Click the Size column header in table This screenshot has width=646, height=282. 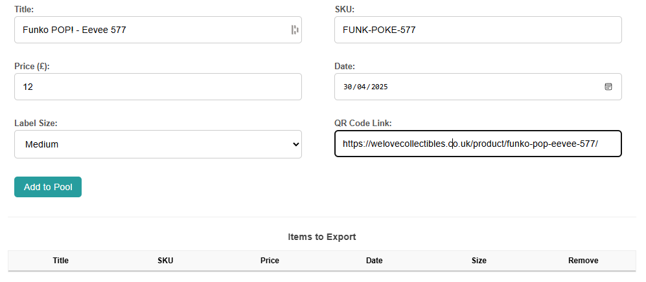coord(479,261)
